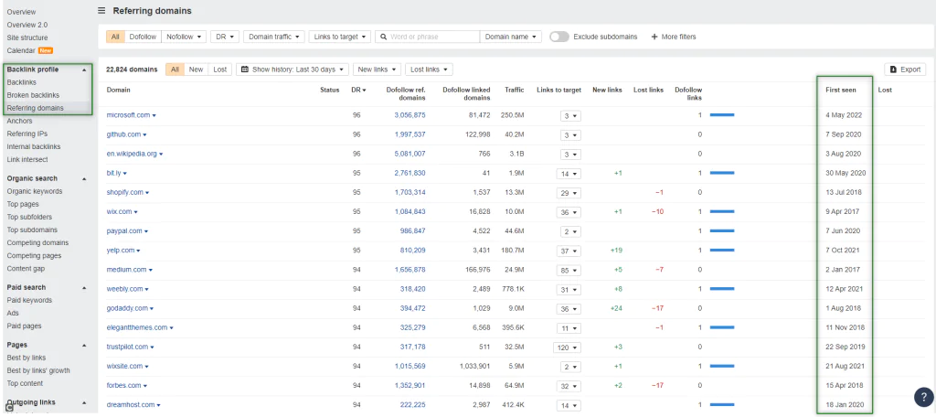Screen dimensions: 936x417
Task: Open Overview 2.0 in sidebar
Action: pos(27,25)
